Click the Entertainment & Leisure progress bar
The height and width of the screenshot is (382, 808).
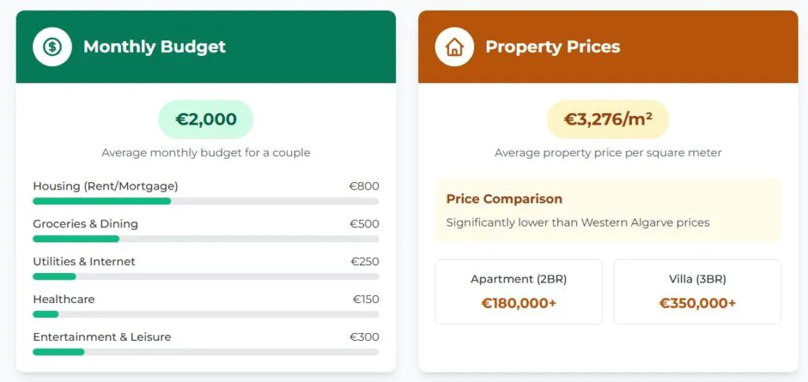click(x=205, y=352)
